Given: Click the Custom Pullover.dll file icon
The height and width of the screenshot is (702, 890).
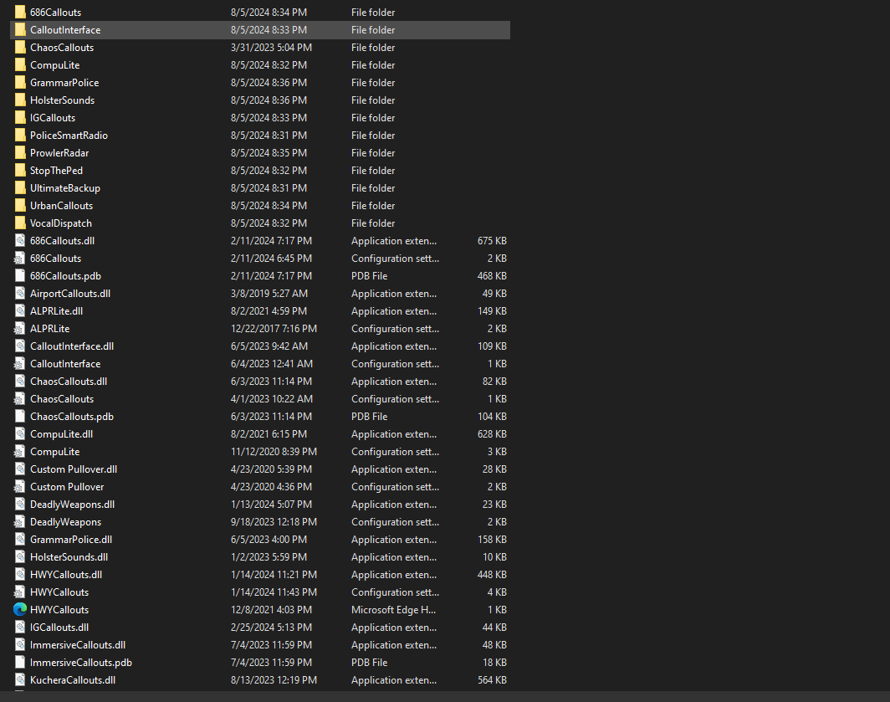Looking at the screenshot, I should click(20, 469).
